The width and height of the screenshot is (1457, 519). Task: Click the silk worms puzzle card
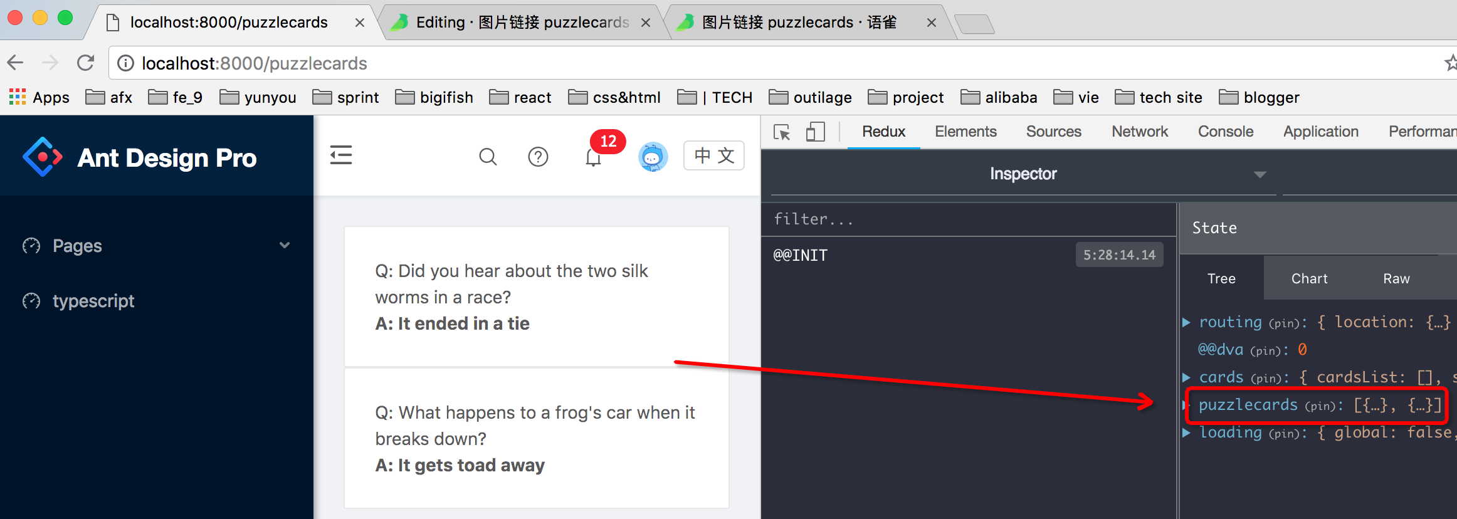pyautogui.click(x=537, y=296)
